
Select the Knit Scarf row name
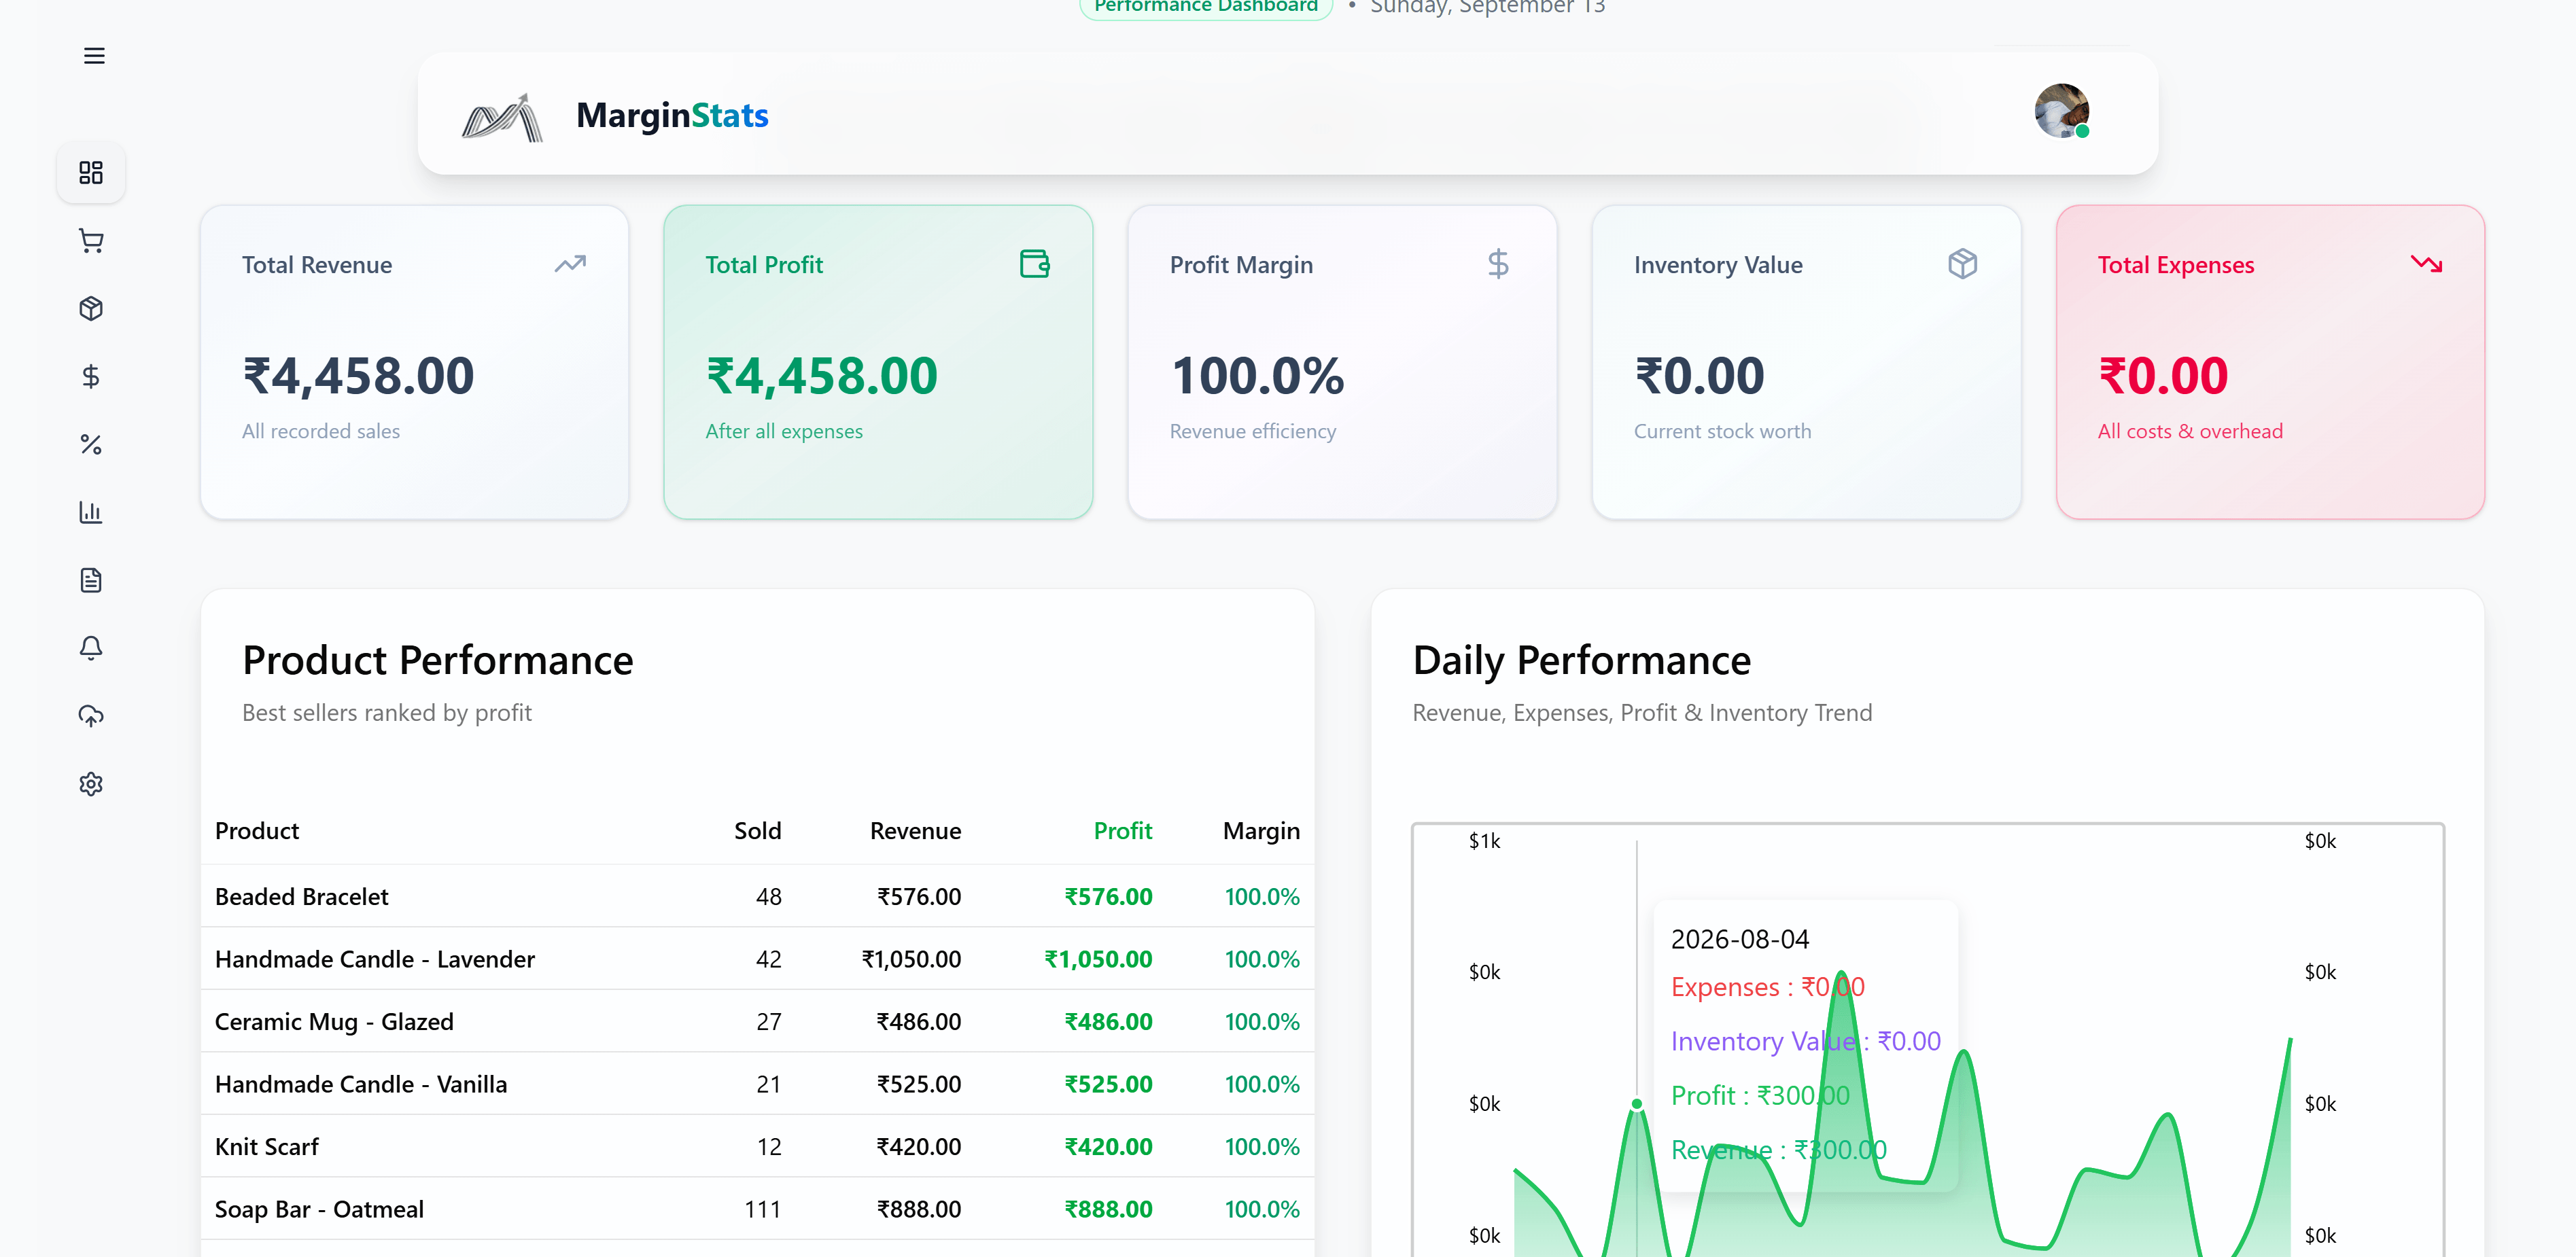pyautogui.click(x=267, y=1147)
